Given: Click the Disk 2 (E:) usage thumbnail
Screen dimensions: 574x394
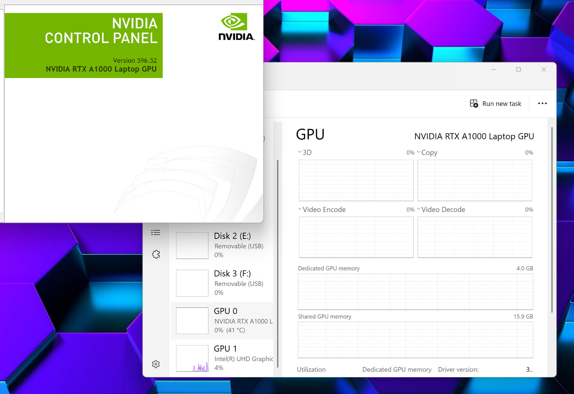Looking at the screenshot, I should pos(192,246).
